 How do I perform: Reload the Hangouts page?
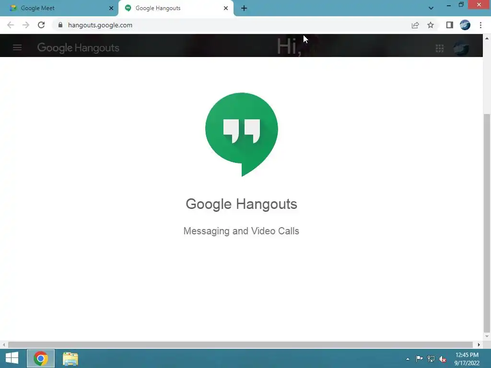41,25
